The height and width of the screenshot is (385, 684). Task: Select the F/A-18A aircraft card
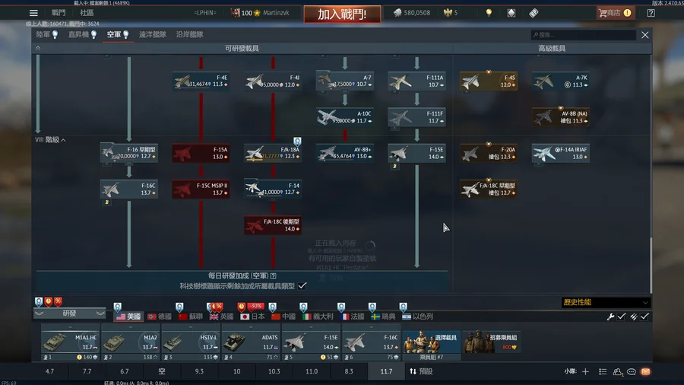point(273,153)
